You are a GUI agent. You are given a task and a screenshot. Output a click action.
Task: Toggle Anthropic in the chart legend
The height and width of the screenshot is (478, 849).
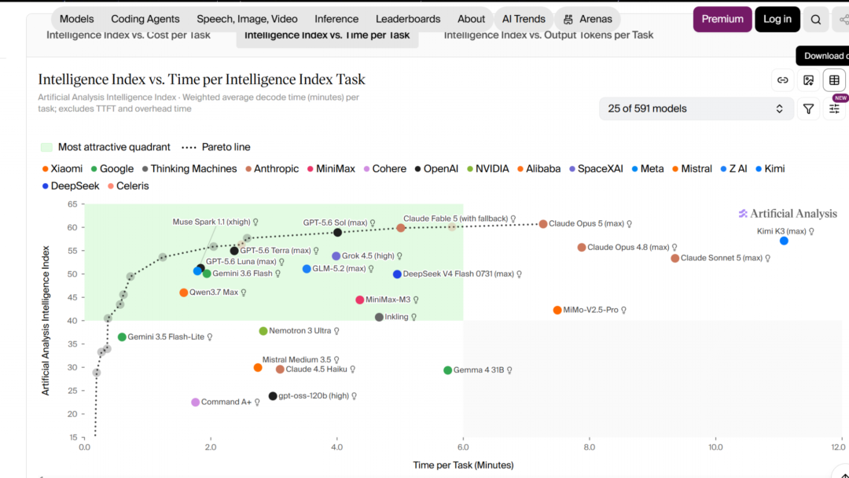272,169
